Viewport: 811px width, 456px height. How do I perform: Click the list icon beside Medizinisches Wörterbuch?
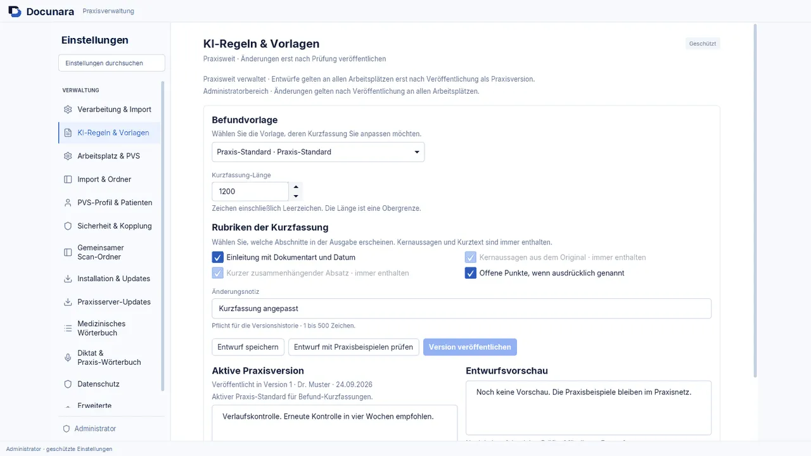point(68,329)
